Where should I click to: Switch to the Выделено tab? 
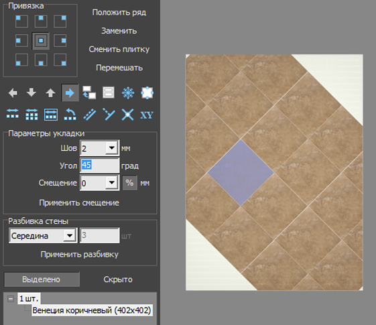coord(42,279)
